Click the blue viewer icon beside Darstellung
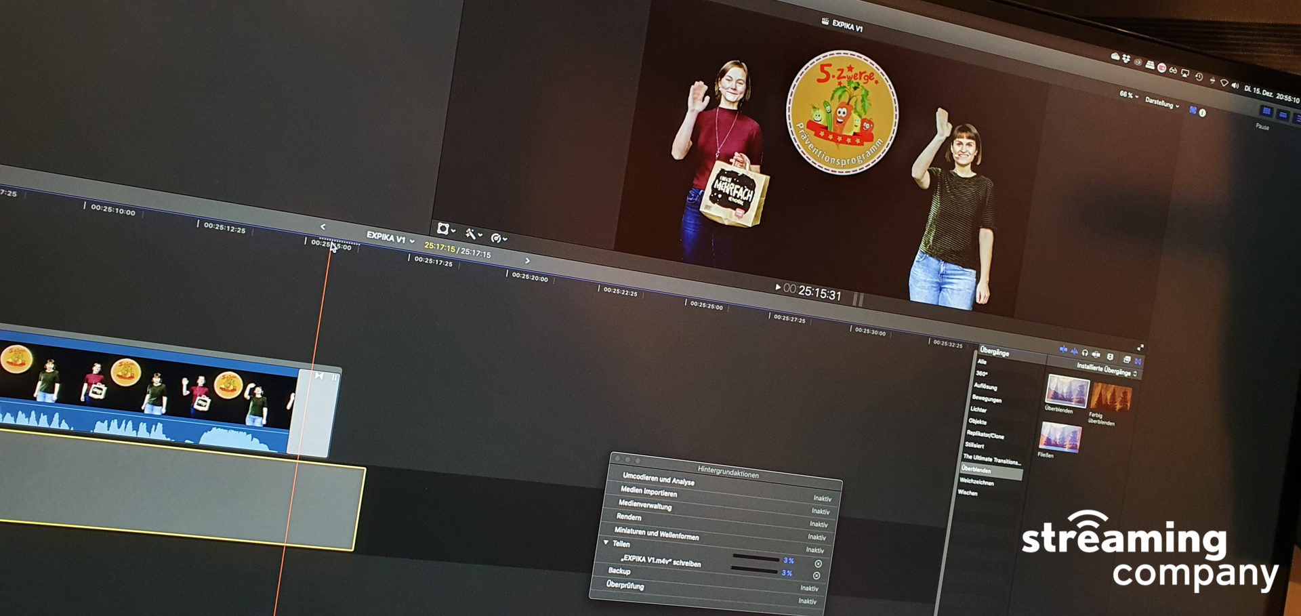 (x=1193, y=110)
